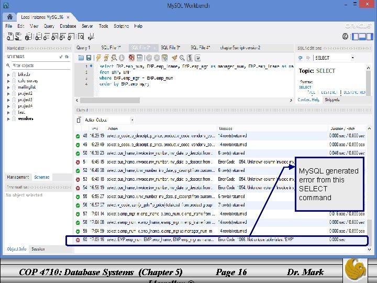
Task: Expand the bikedb schema
Action: coord(8,75)
